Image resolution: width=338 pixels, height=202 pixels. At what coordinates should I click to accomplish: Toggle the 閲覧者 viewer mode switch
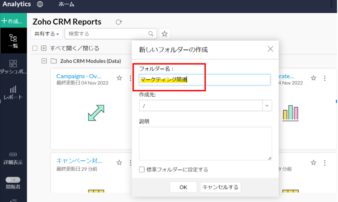[x=13, y=180]
